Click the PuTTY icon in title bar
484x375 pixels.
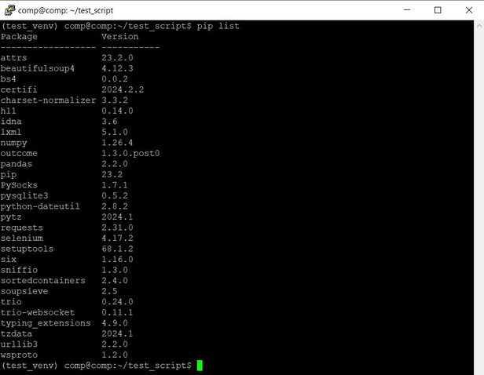[9, 10]
